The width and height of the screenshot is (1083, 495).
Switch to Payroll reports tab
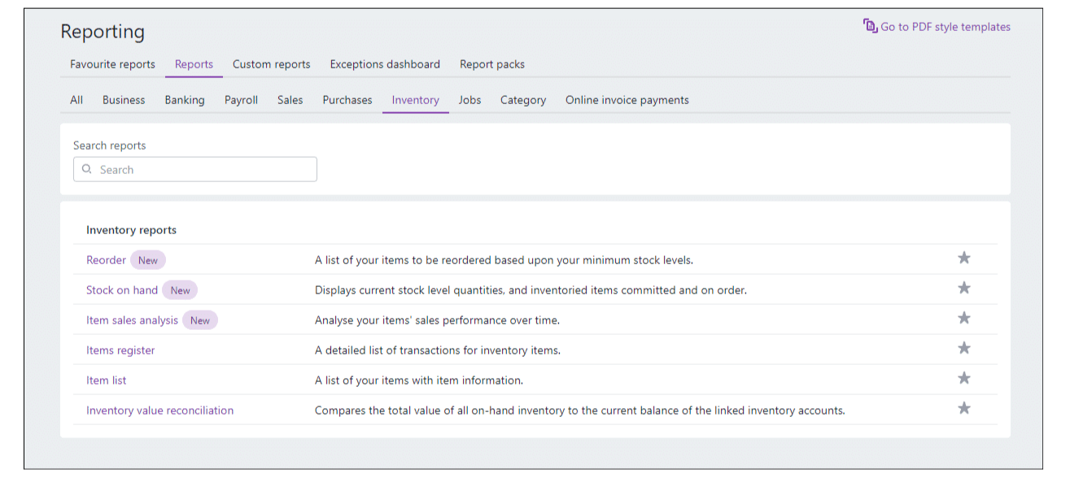click(241, 100)
